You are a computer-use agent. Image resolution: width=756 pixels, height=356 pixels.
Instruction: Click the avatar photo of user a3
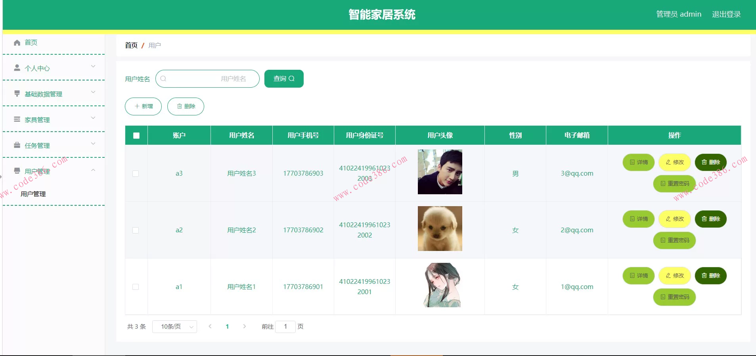pos(440,172)
